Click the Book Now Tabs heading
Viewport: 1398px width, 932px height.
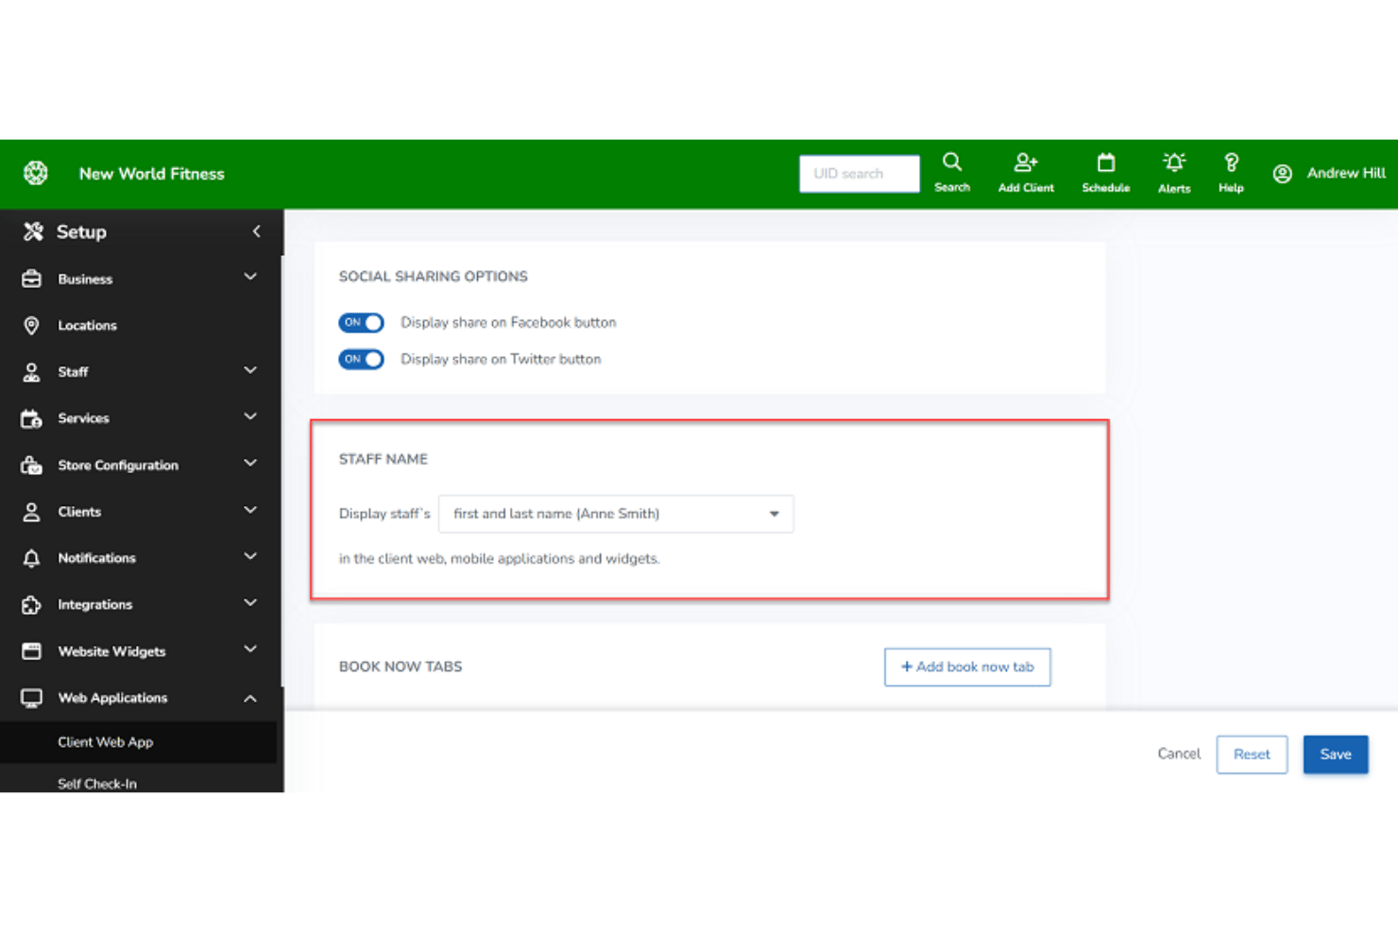coord(401,667)
